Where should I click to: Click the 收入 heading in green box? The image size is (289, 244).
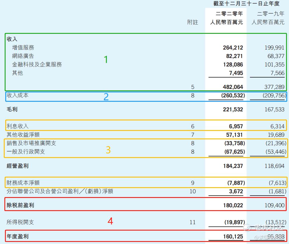click(12, 39)
